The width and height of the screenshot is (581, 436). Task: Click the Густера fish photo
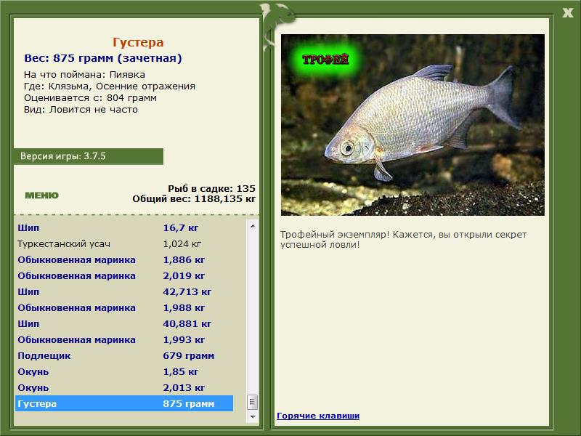413,125
